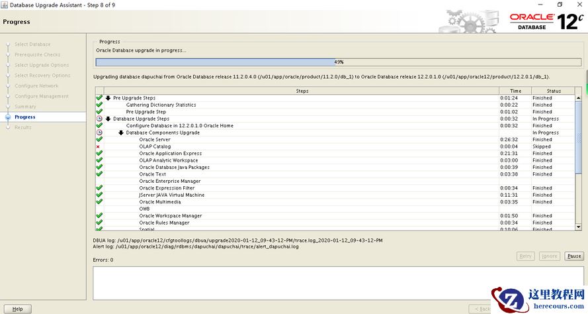Click green check beside Oracle Database Java Packages
The width and height of the screenshot is (588, 314).
pos(99,167)
